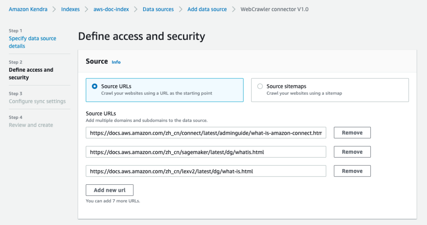Remove the sagemaker whatis.html URL
Screen dimensions: 427x225
click(x=352, y=152)
